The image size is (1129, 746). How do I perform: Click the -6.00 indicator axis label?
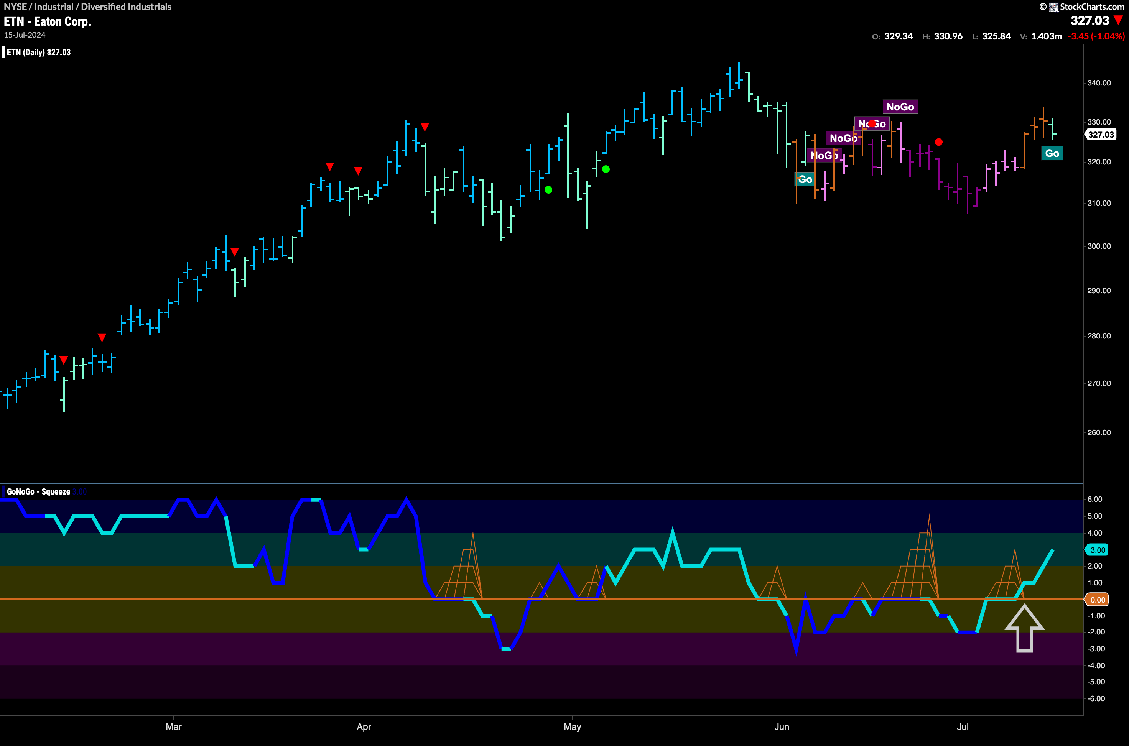[1096, 698]
